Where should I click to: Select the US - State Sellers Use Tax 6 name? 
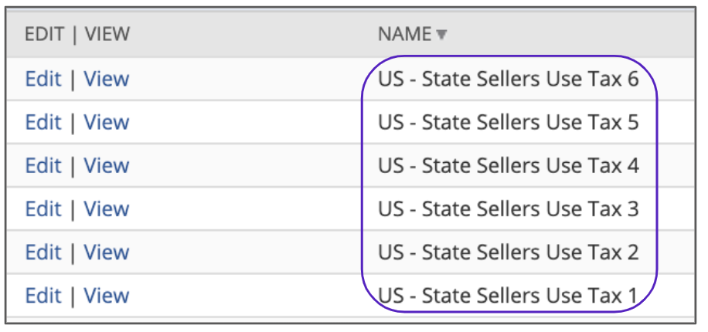(x=508, y=79)
